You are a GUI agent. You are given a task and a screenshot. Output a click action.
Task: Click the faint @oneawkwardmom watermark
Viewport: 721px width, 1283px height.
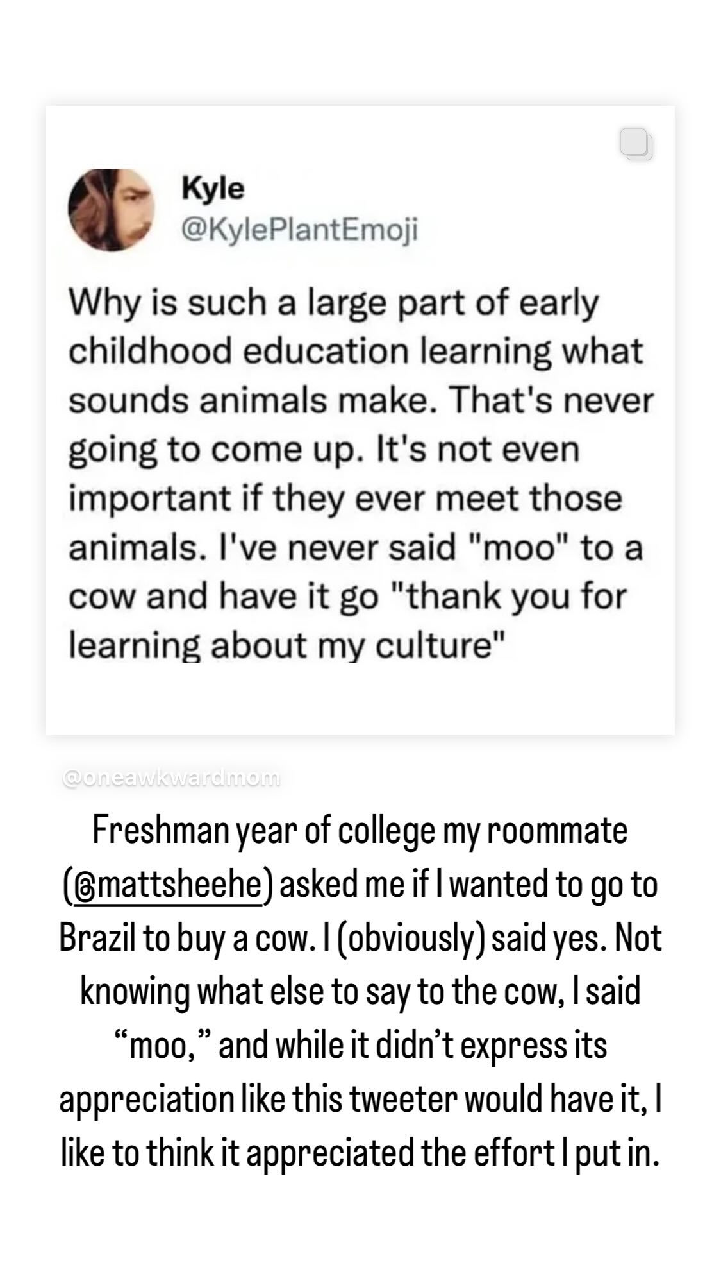pos(172,778)
